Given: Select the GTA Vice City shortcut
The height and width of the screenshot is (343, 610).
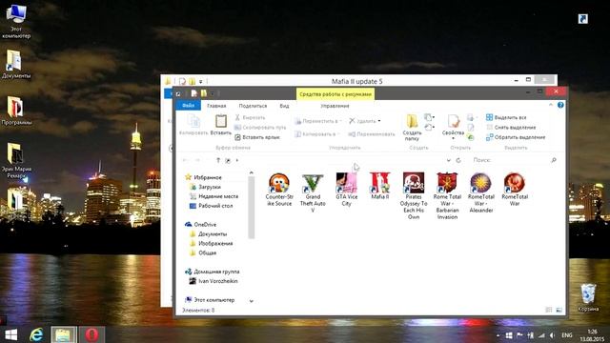Looking at the screenshot, I should 346,190.
